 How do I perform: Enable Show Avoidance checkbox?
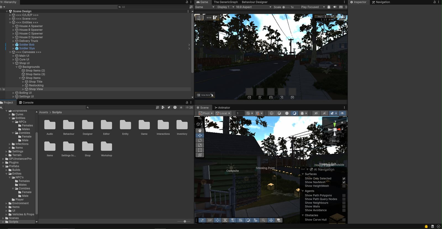[x=344, y=210]
